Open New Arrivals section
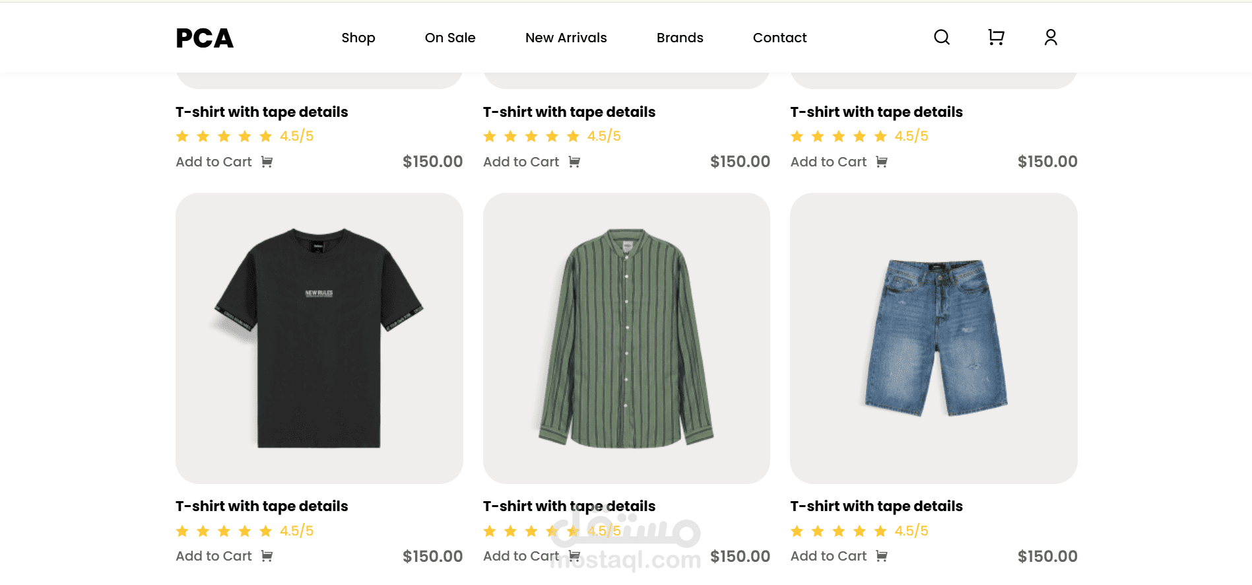Image resolution: width=1252 pixels, height=585 pixels. (566, 38)
